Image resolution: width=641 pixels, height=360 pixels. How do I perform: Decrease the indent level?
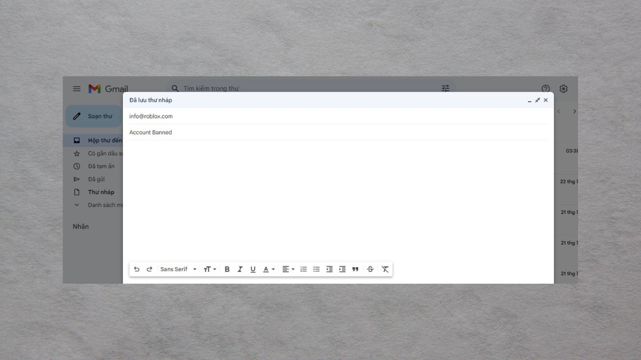click(330, 269)
